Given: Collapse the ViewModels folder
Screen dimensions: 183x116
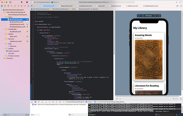Looking at the screenshot, I should [x=5, y=29].
